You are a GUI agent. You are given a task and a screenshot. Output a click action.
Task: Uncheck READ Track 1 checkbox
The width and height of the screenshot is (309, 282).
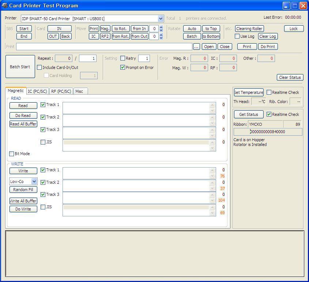[43, 105]
